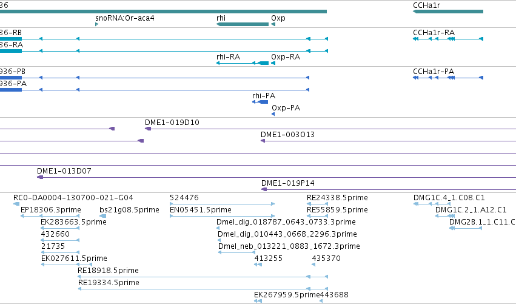Select the Oxp gene arrow
Image resolution: width=516 pixels, height=304 pixels.
[x=273, y=24]
